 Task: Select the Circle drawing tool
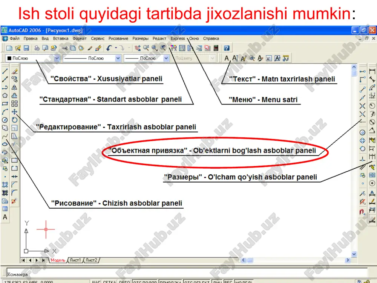(x=5, y=120)
